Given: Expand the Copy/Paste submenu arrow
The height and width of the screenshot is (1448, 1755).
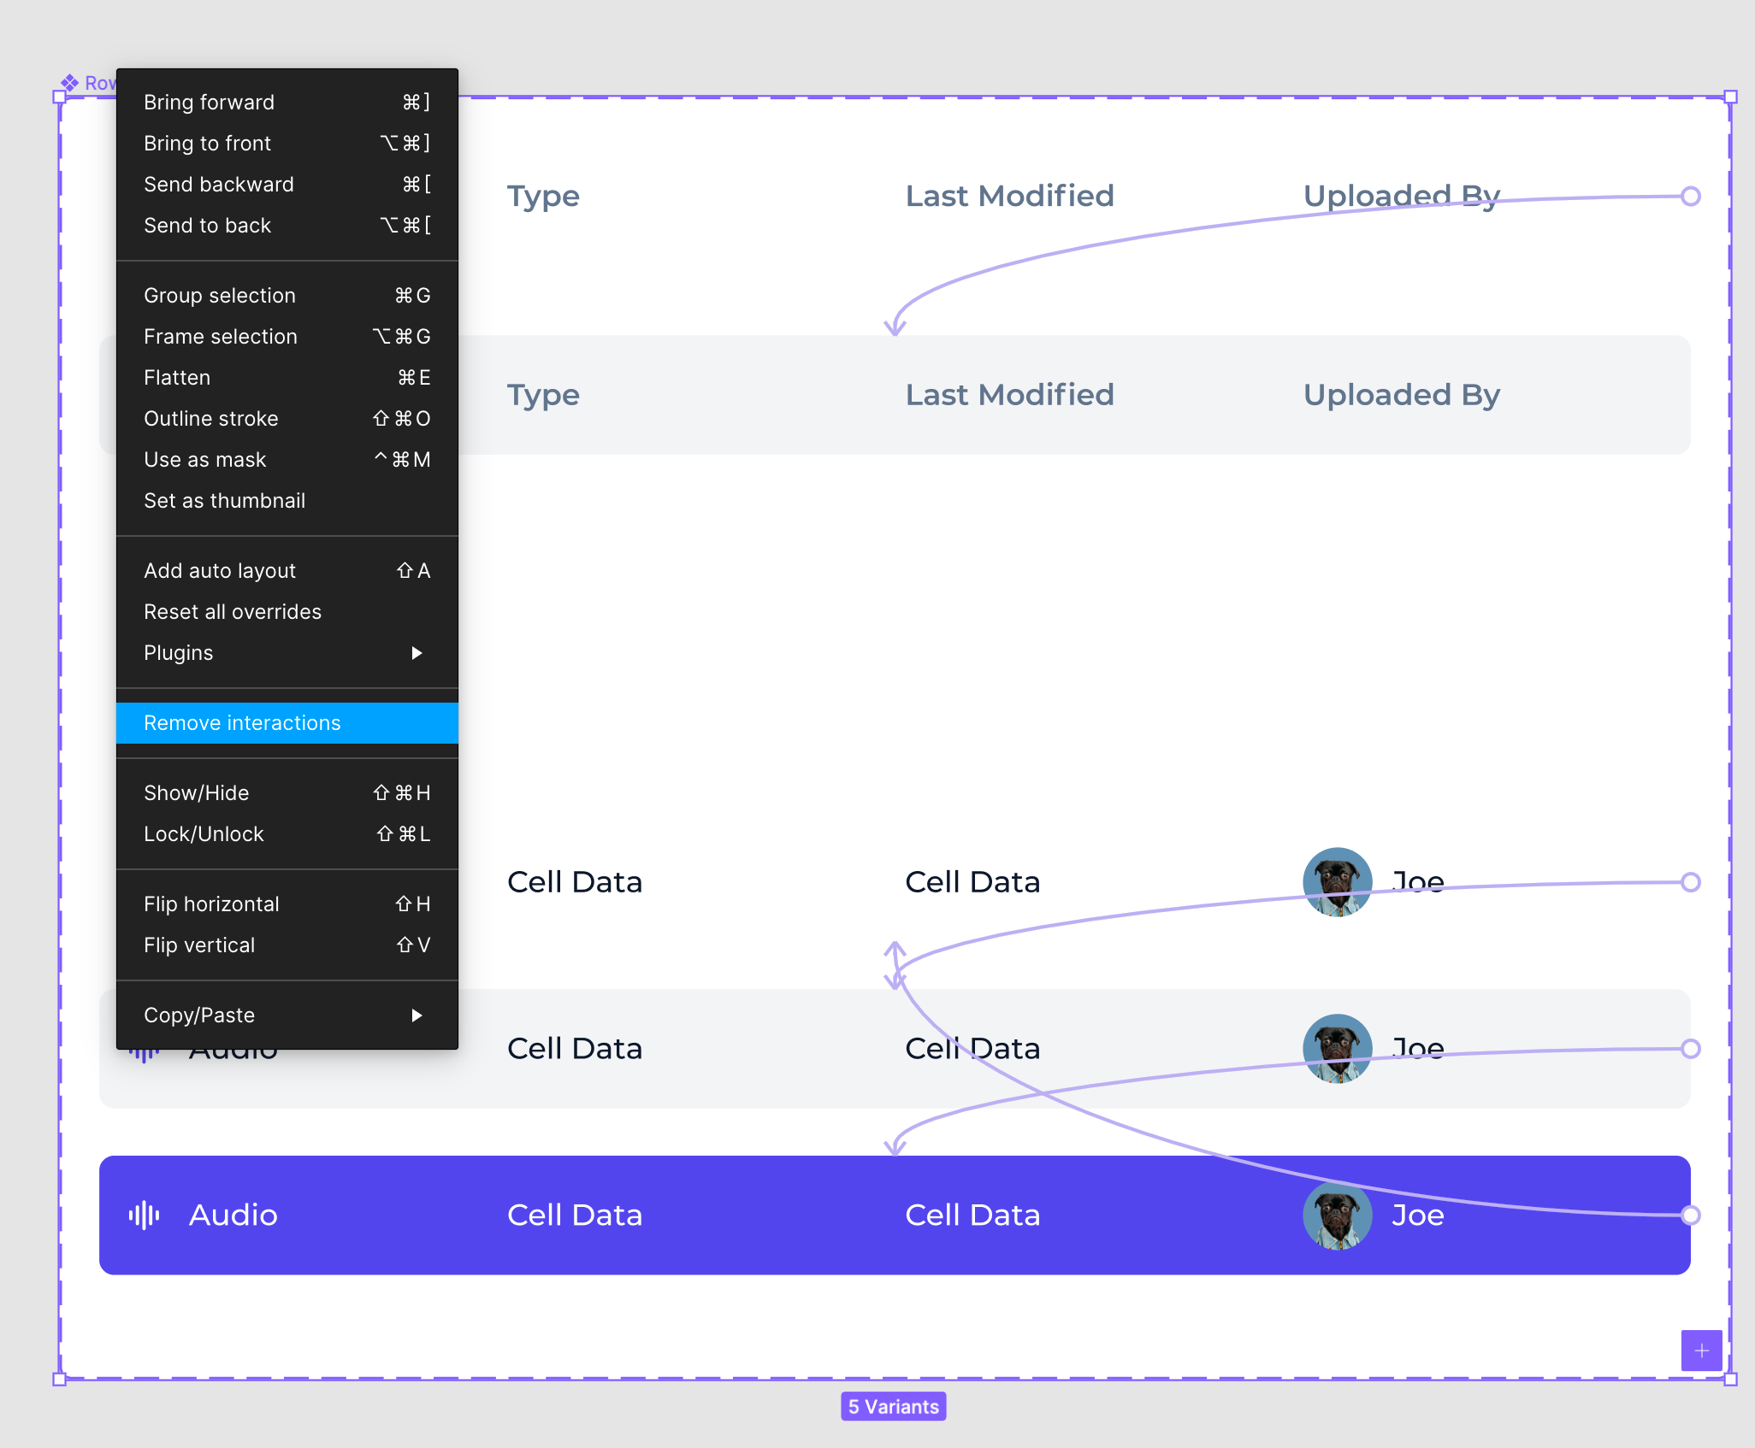Looking at the screenshot, I should coord(417,1015).
